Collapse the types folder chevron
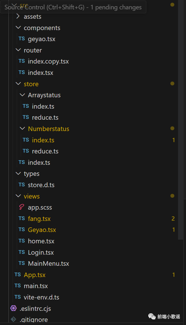Image resolution: width=186 pixels, height=325 pixels. click(18, 174)
